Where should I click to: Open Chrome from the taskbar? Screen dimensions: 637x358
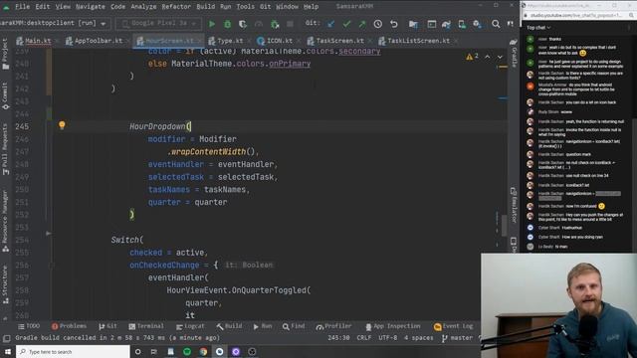coord(203,351)
